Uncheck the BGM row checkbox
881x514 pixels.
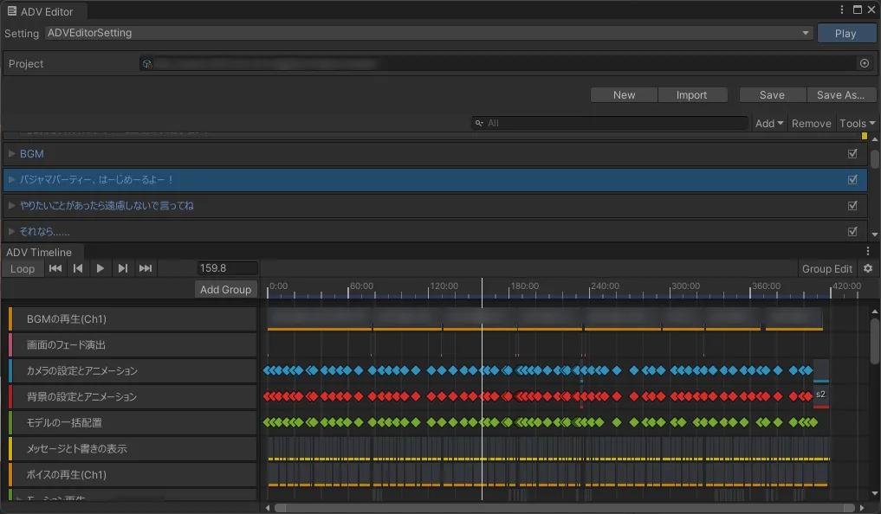coord(852,154)
